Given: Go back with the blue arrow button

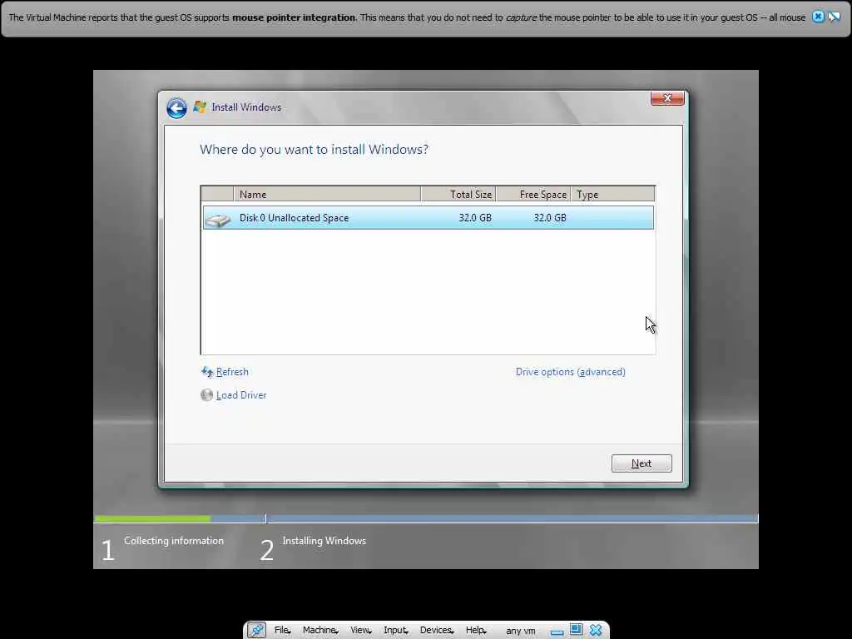Looking at the screenshot, I should 176,107.
